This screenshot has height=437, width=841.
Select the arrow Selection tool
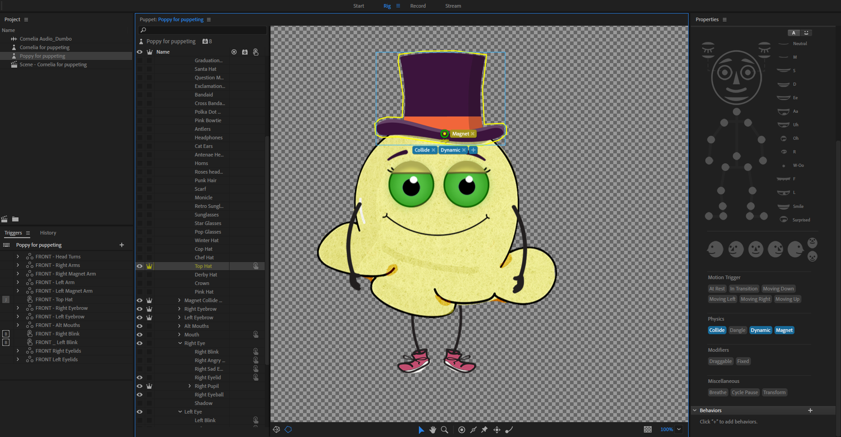tap(421, 430)
